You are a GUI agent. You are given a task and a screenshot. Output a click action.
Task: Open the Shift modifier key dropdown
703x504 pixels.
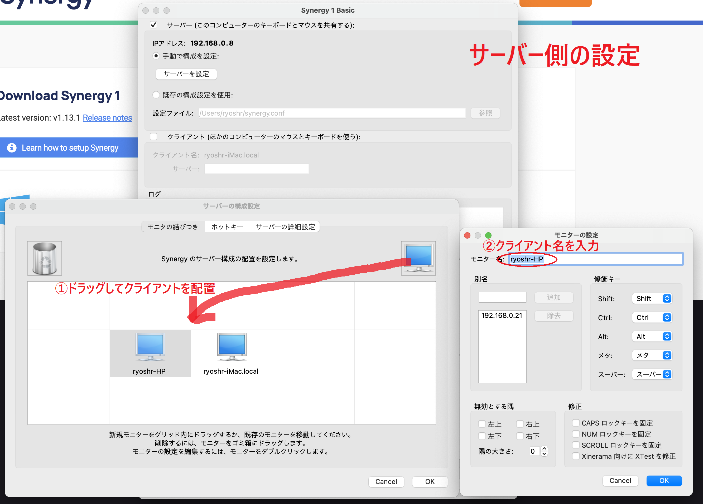point(652,298)
